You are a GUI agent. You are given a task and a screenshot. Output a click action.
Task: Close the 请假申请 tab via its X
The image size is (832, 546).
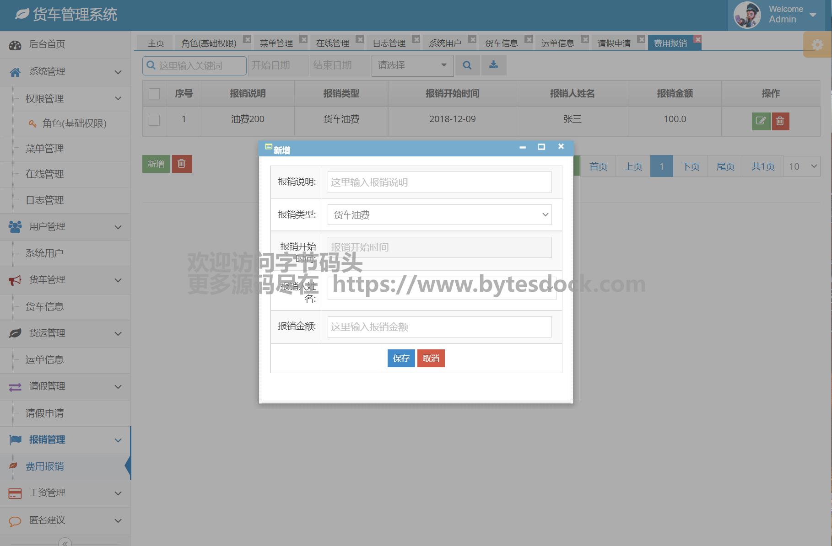(641, 39)
